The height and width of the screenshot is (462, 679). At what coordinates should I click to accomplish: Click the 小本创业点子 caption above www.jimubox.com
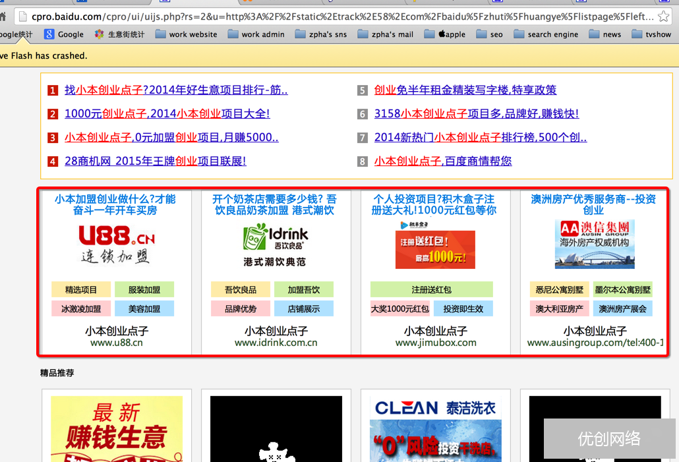(436, 332)
